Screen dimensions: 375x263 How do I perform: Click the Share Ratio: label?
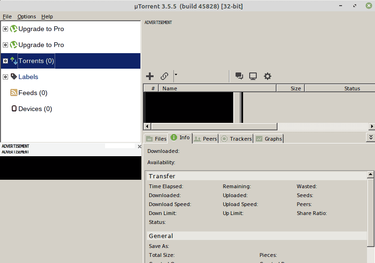click(x=311, y=213)
